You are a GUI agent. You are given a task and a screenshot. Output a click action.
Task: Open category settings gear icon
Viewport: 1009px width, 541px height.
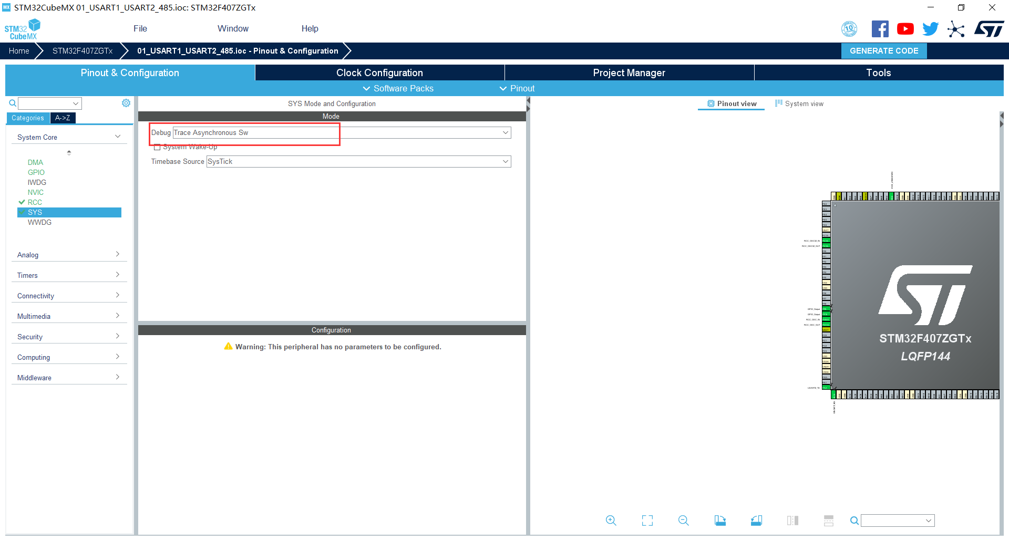pos(126,103)
